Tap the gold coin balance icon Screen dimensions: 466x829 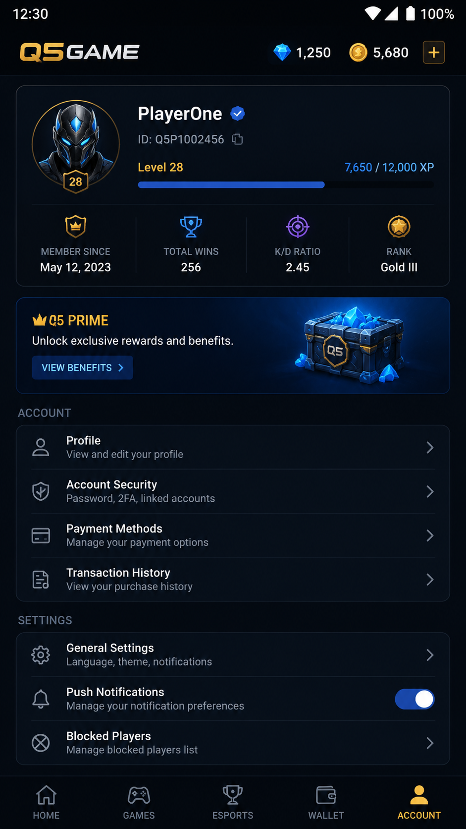pyautogui.click(x=358, y=53)
